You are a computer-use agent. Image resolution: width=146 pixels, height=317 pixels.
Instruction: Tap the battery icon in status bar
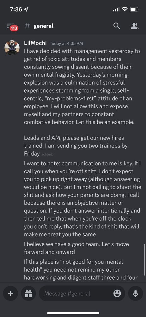coord(134,9)
